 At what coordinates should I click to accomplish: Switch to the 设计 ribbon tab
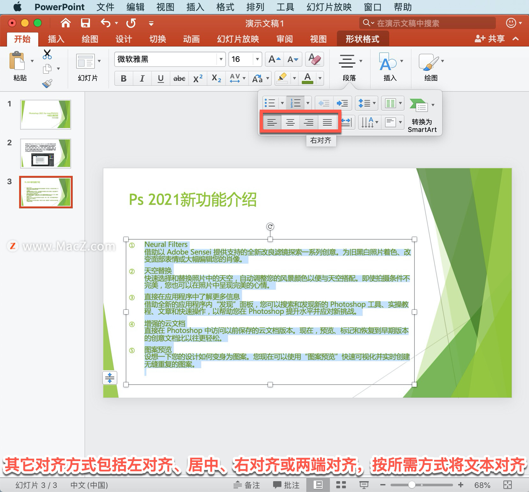[124, 39]
